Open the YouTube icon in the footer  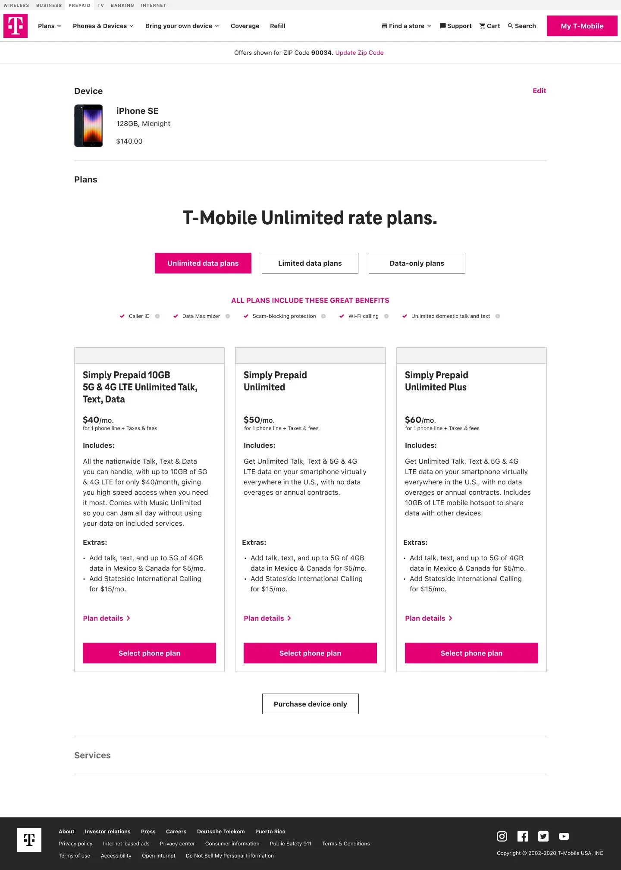564,836
